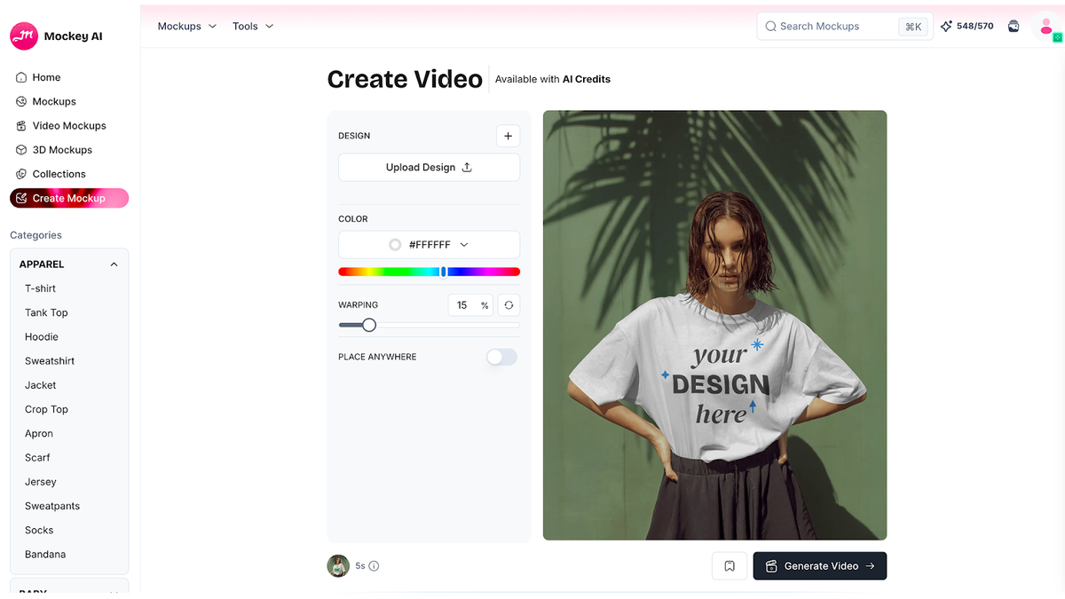
Task: Open the #FFFFFF color picker dropdown
Action: [429, 244]
